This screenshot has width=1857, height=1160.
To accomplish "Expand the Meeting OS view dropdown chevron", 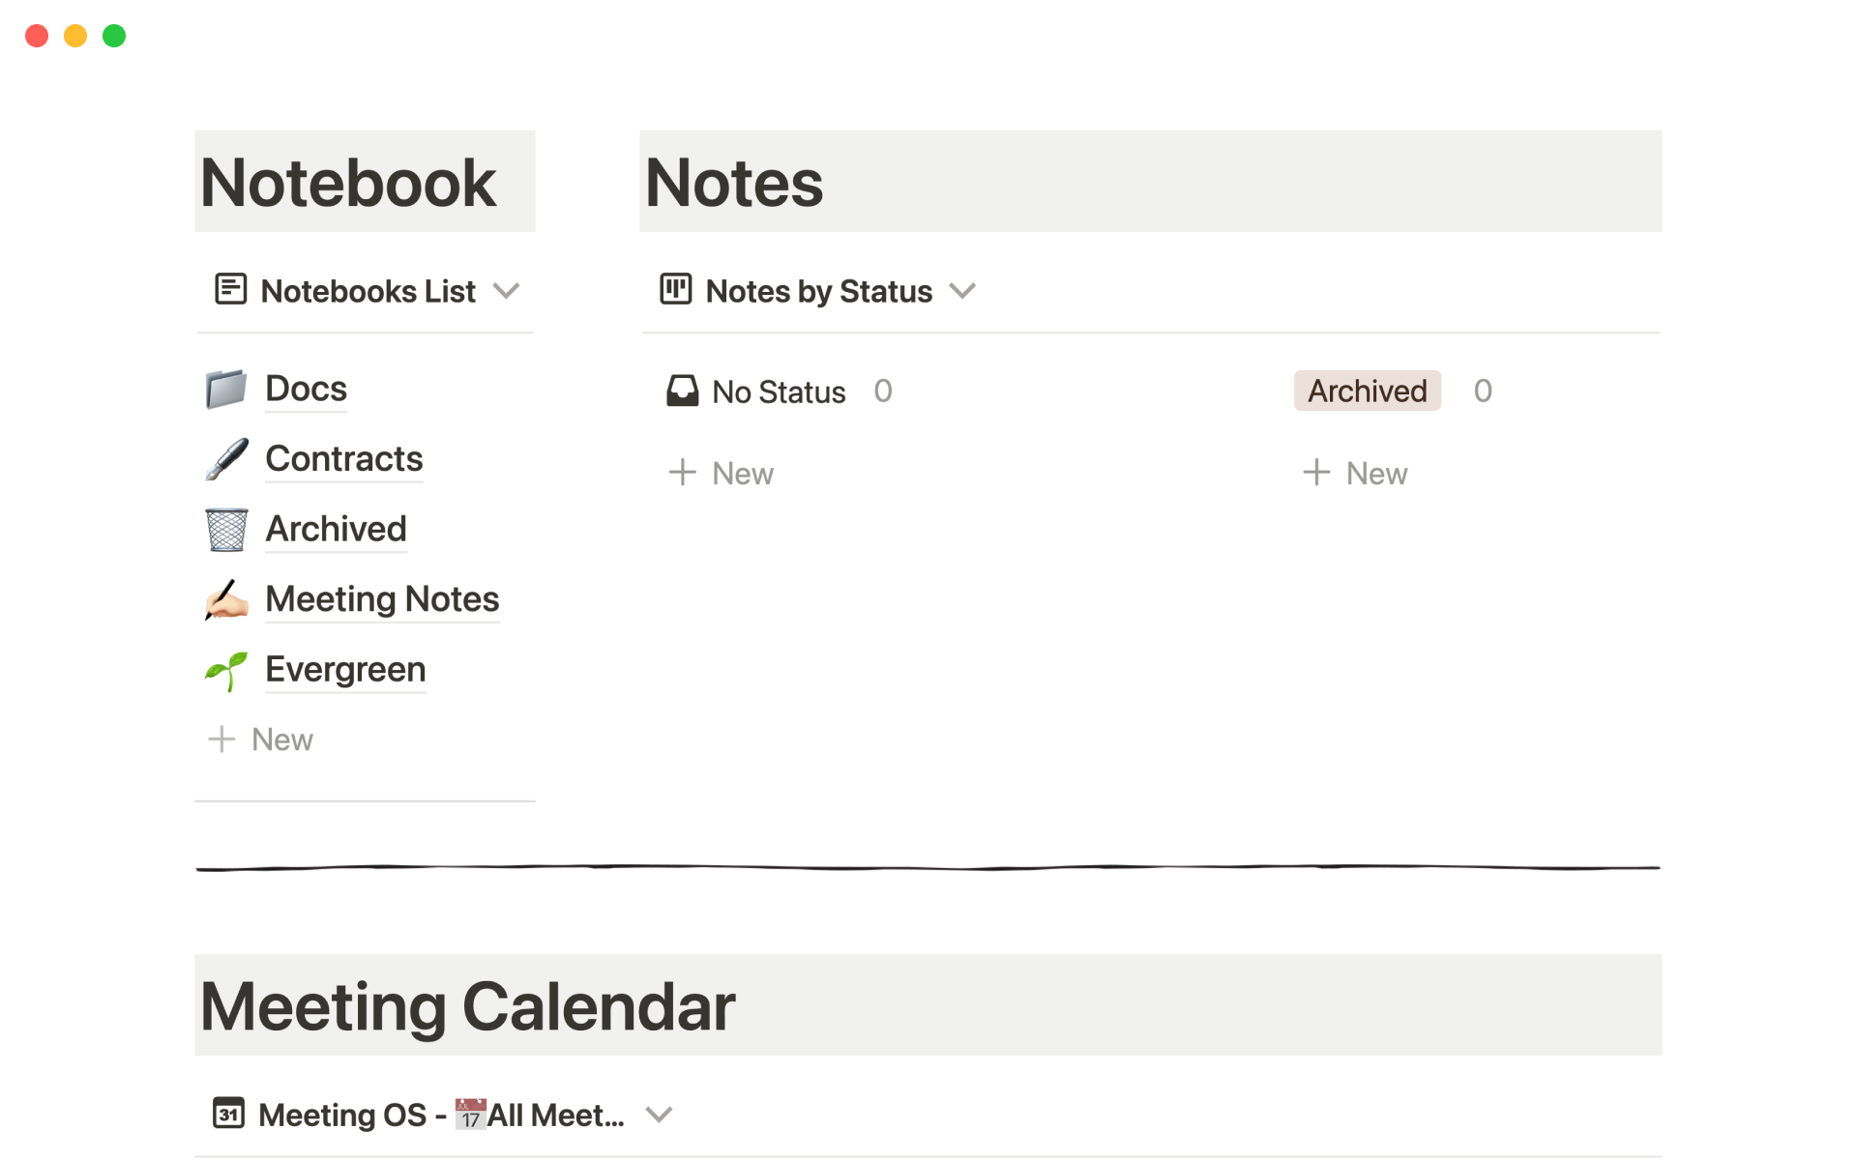I will (659, 1115).
